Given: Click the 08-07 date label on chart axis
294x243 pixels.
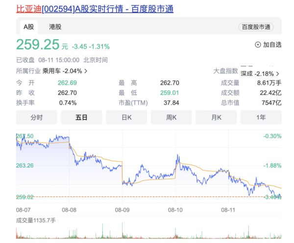Looking at the screenshot, I should click(24, 209).
